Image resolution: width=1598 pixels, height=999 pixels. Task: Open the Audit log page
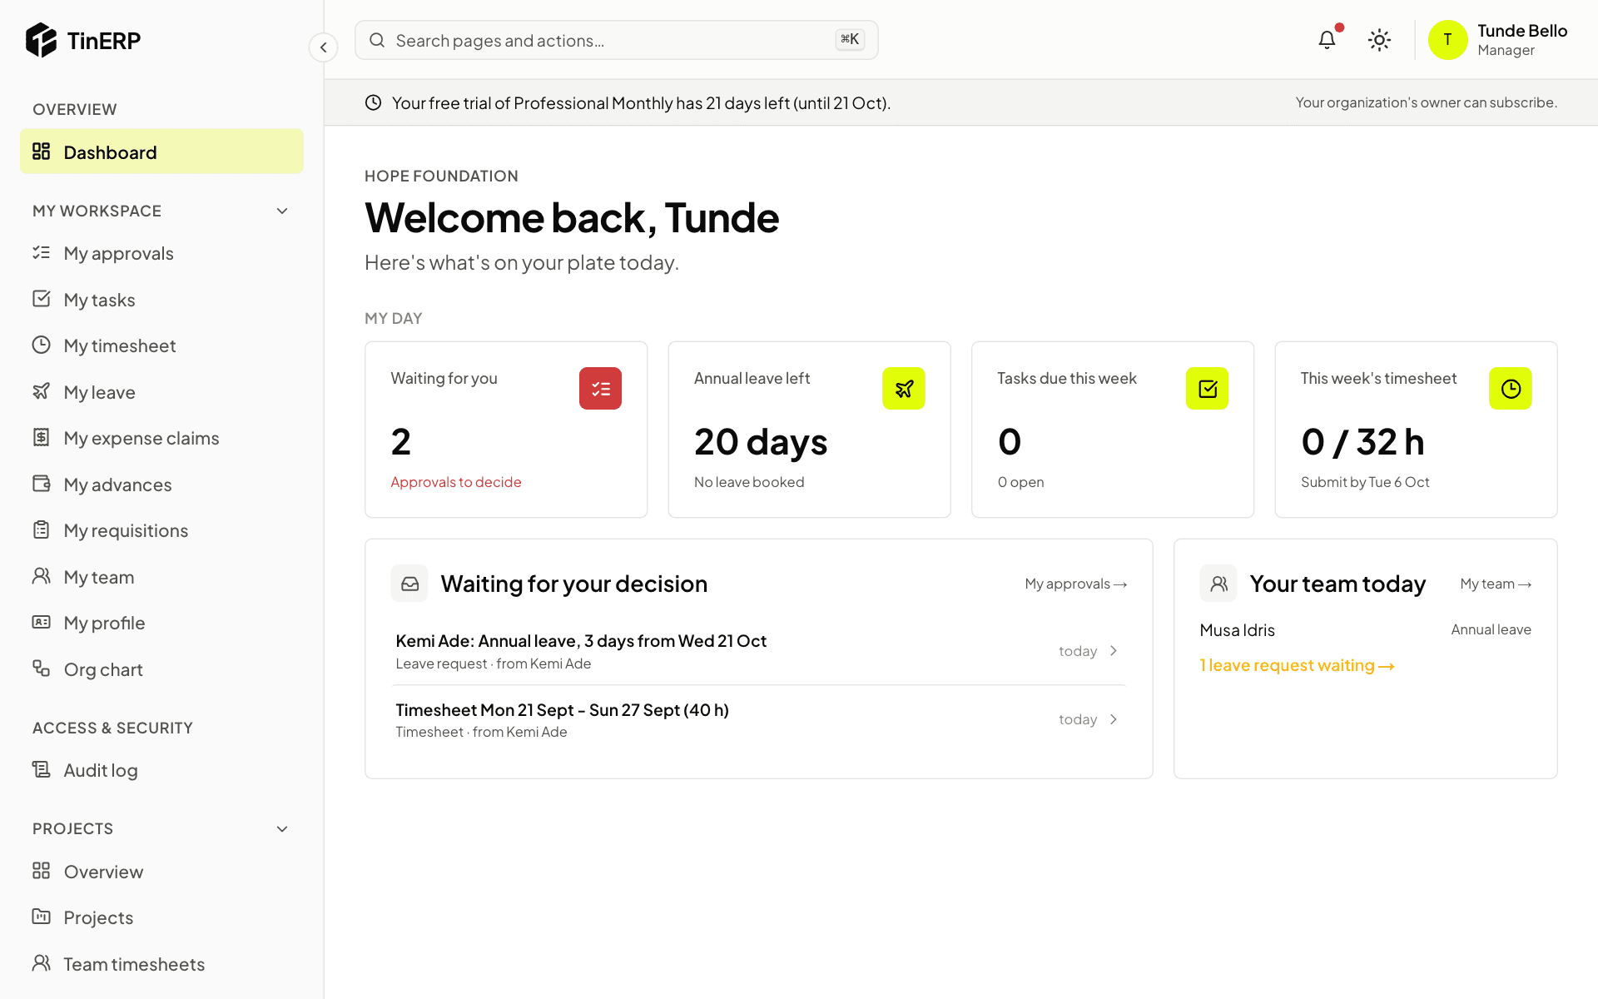click(x=161, y=770)
